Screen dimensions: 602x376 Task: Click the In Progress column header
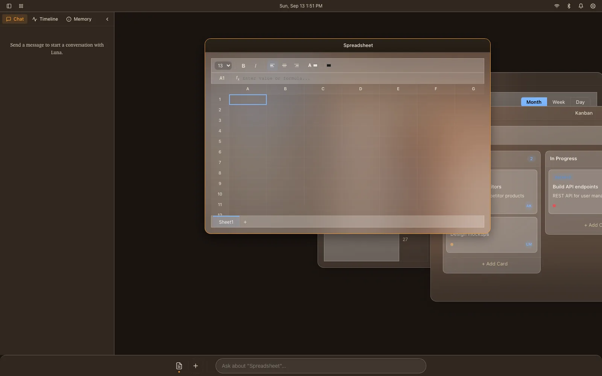coord(563,159)
